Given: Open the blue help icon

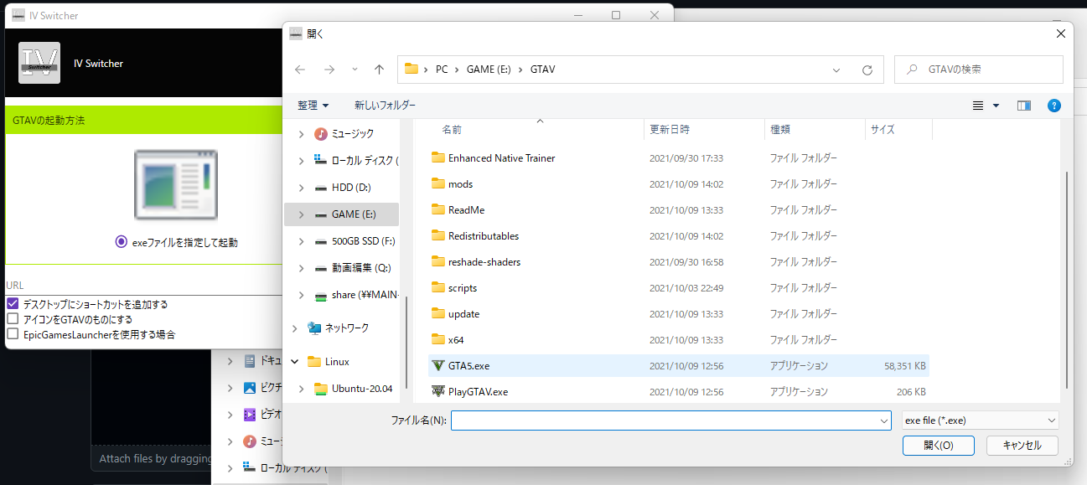Looking at the screenshot, I should (x=1054, y=106).
